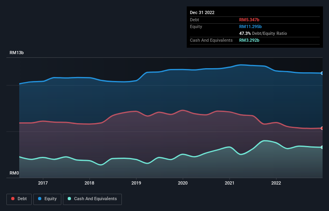Click the RM5.347b debt value
Viewport: 329px width, 211px height.
[x=249, y=20]
